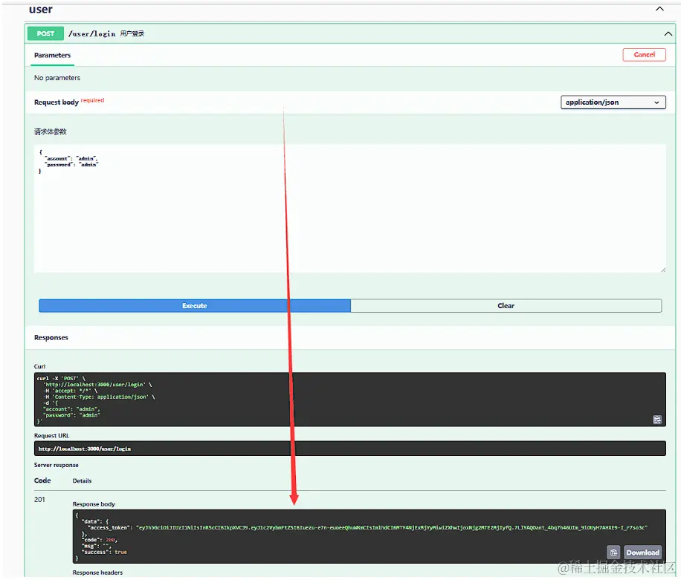Copy the response body with clipboard icon
The width and height of the screenshot is (681, 580).
point(613,553)
